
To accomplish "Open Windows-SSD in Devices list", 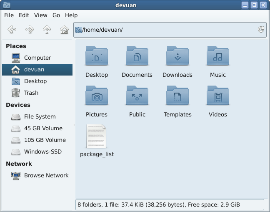I will pos(42,151).
